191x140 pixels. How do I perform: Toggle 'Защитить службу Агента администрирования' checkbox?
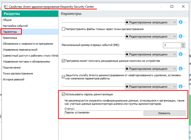63,77
